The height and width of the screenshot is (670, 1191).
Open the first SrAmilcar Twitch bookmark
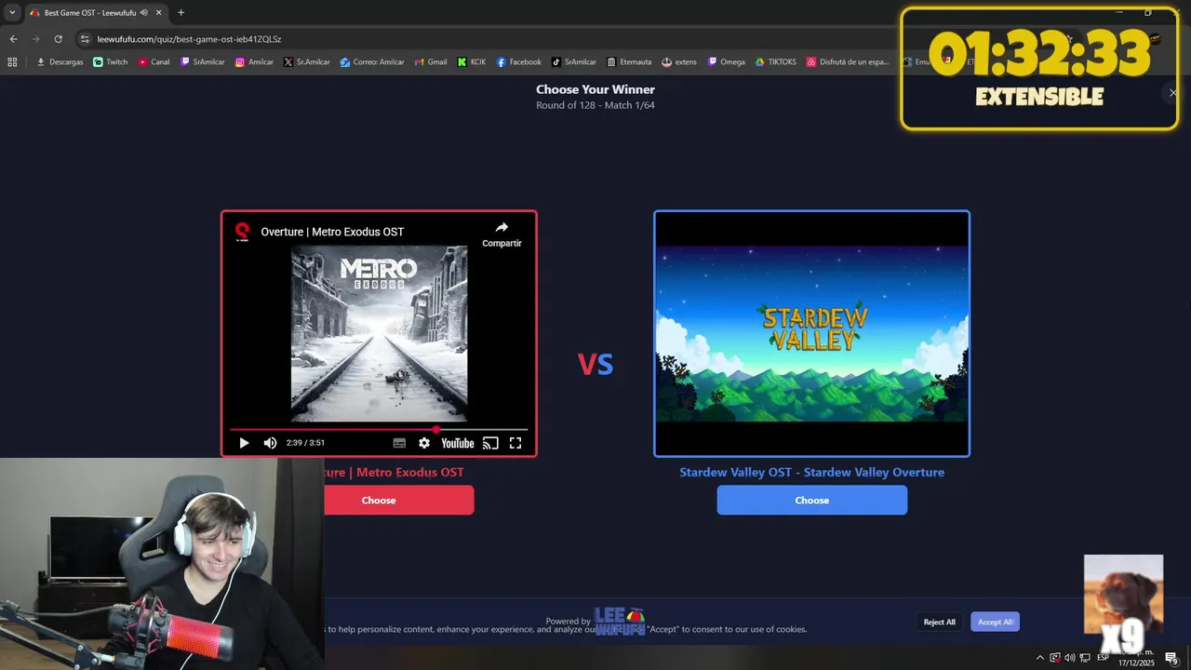(x=203, y=62)
